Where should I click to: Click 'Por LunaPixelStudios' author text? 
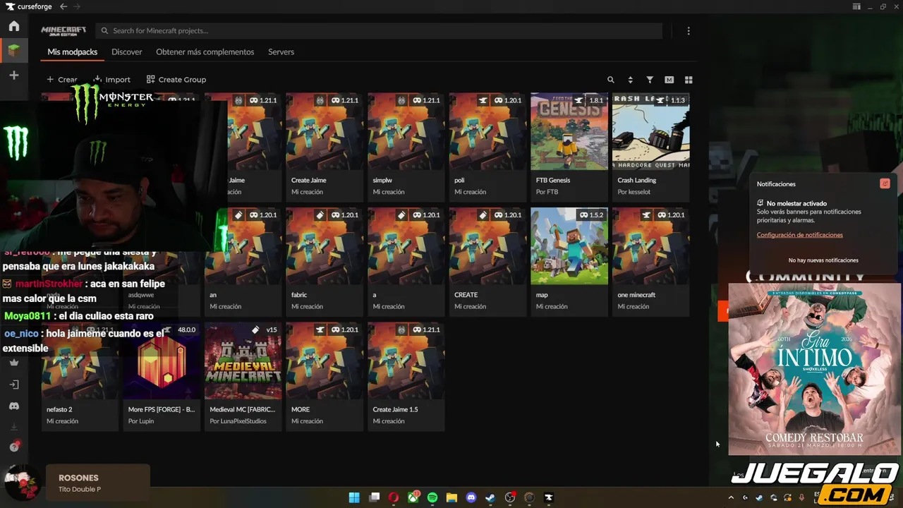(x=238, y=421)
